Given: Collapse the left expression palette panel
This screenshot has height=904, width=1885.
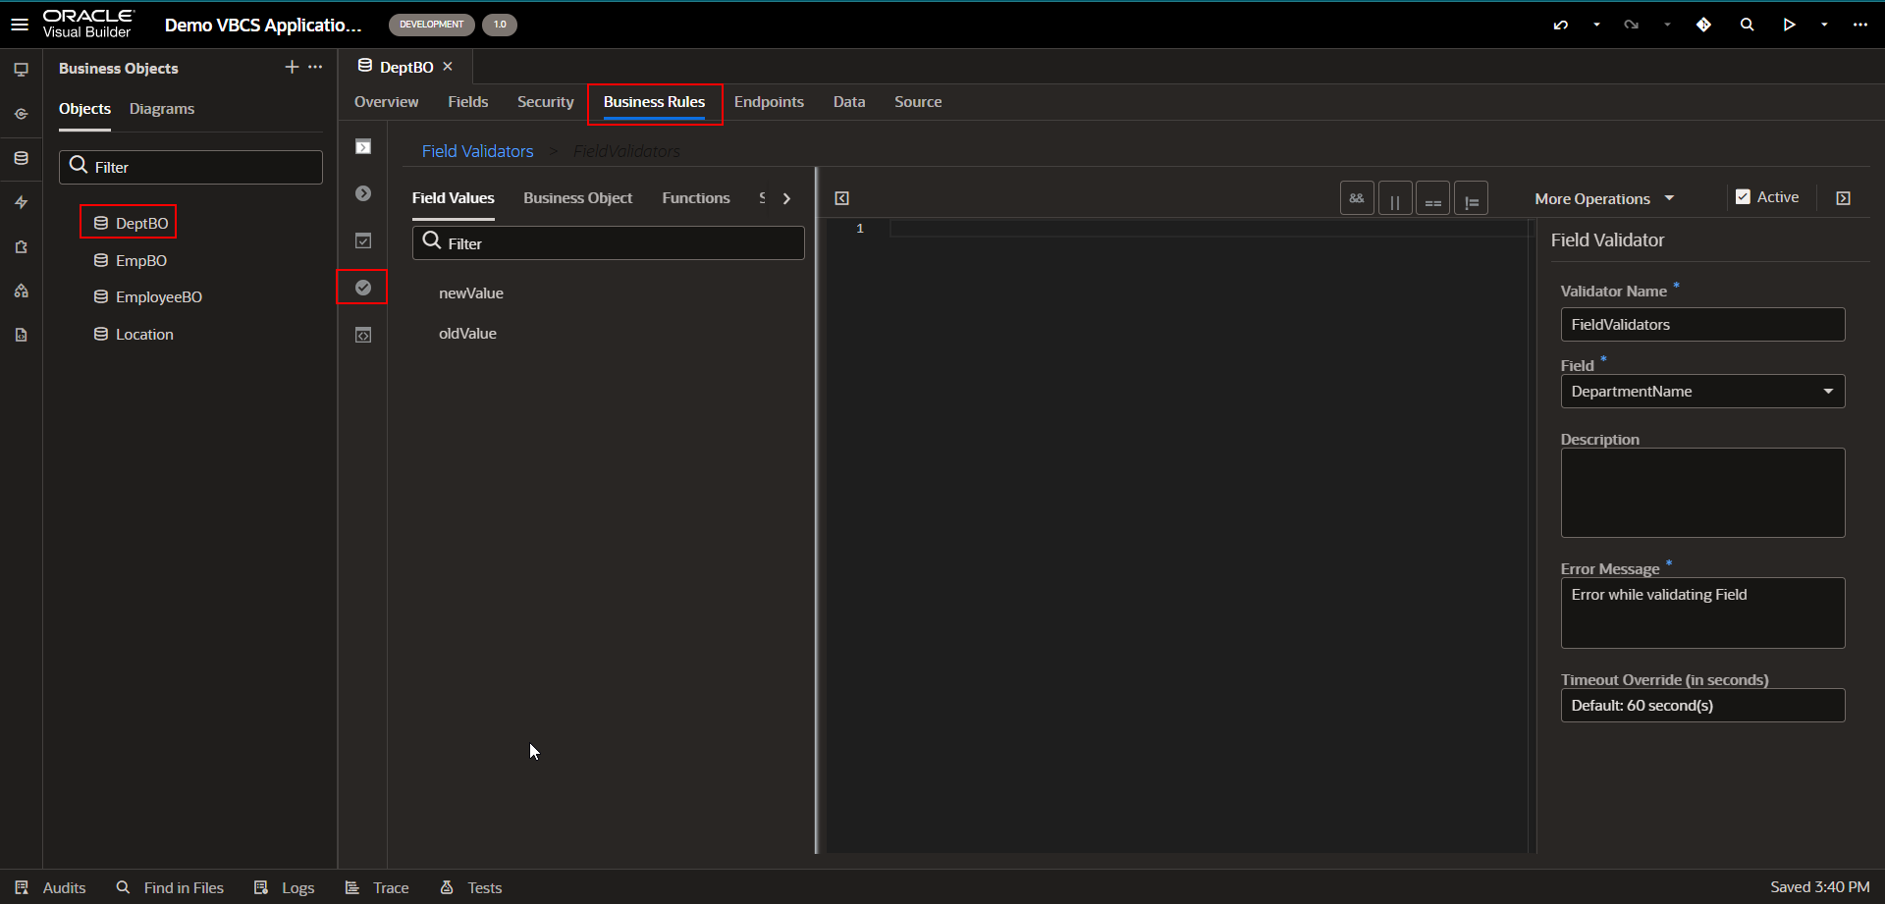Looking at the screenshot, I should coord(841,198).
